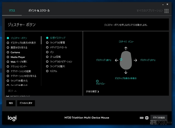
Task: Click M720 Triathlon Multi-Device Mouse name
Action: [87, 118]
